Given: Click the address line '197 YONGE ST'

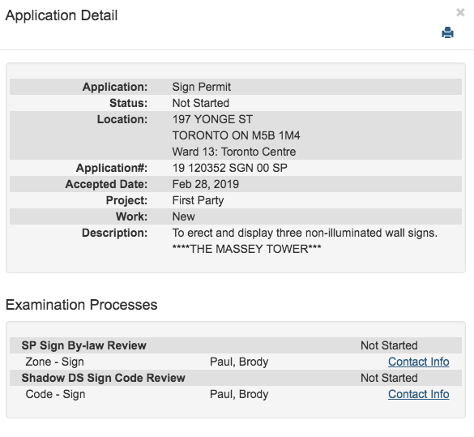Looking at the screenshot, I should [x=212, y=119].
